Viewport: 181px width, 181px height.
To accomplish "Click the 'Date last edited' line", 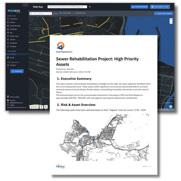I will click(73, 72).
